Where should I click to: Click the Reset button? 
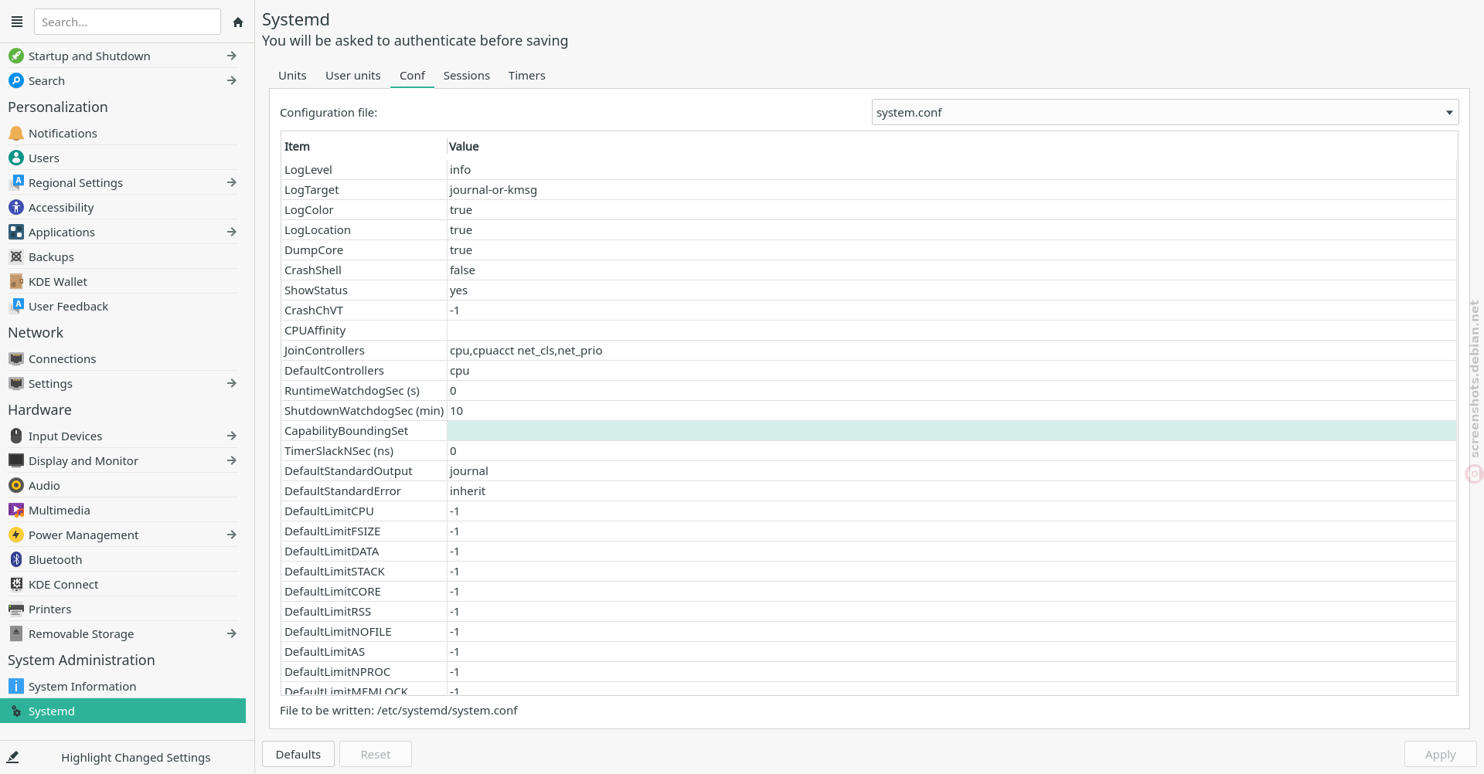tap(376, 754)
